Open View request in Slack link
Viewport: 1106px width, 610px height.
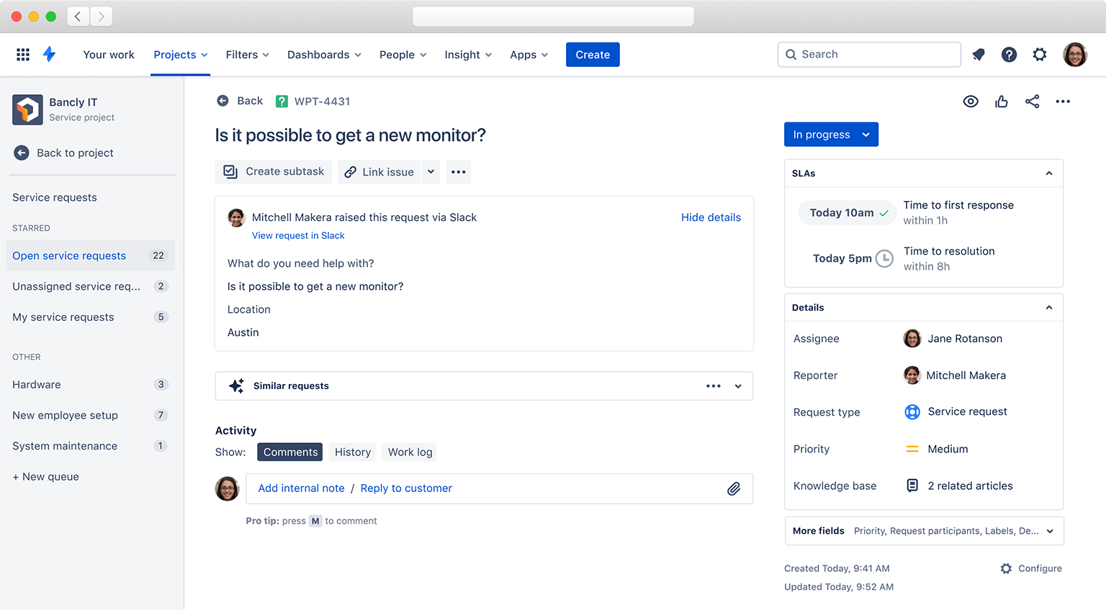(298, 235)
